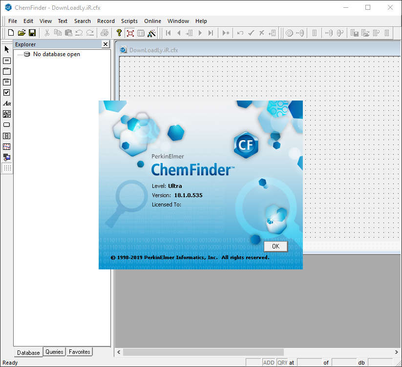Viewport: 402px width, 367px height.
Task: Click the yellow Help question mark icon
Action: 119,33
